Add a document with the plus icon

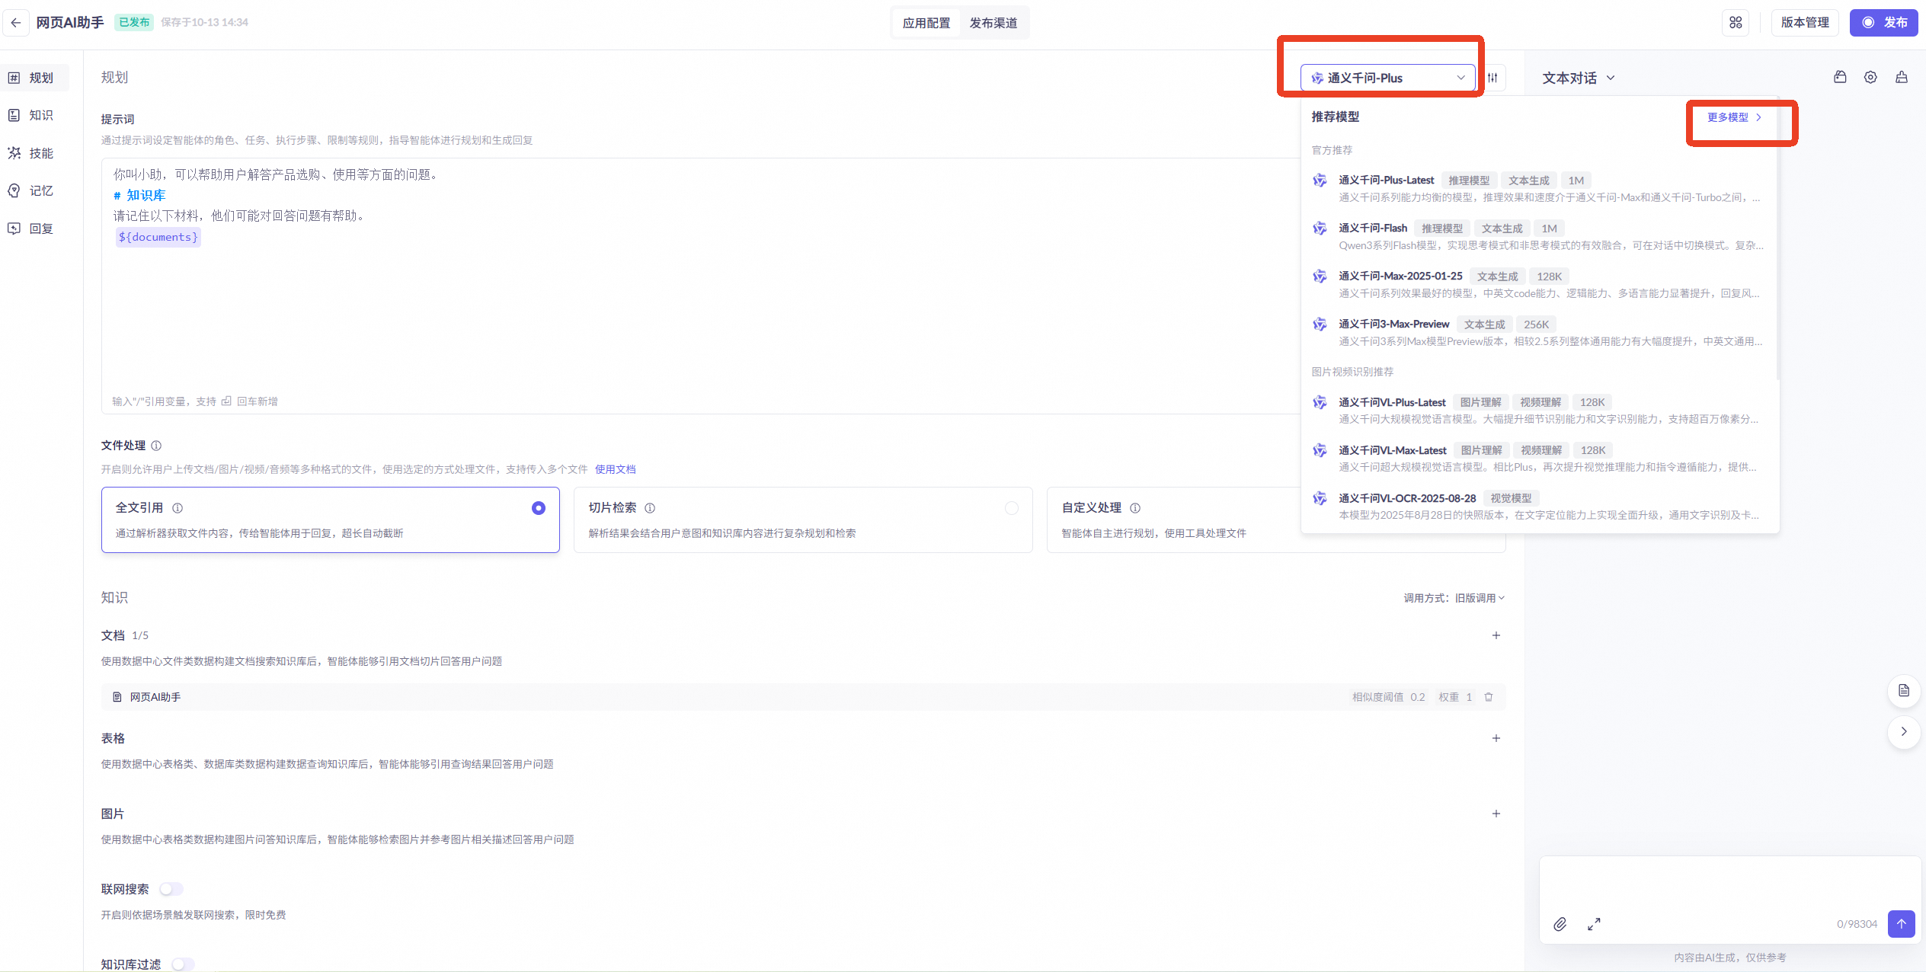[x=1496, y=635]
